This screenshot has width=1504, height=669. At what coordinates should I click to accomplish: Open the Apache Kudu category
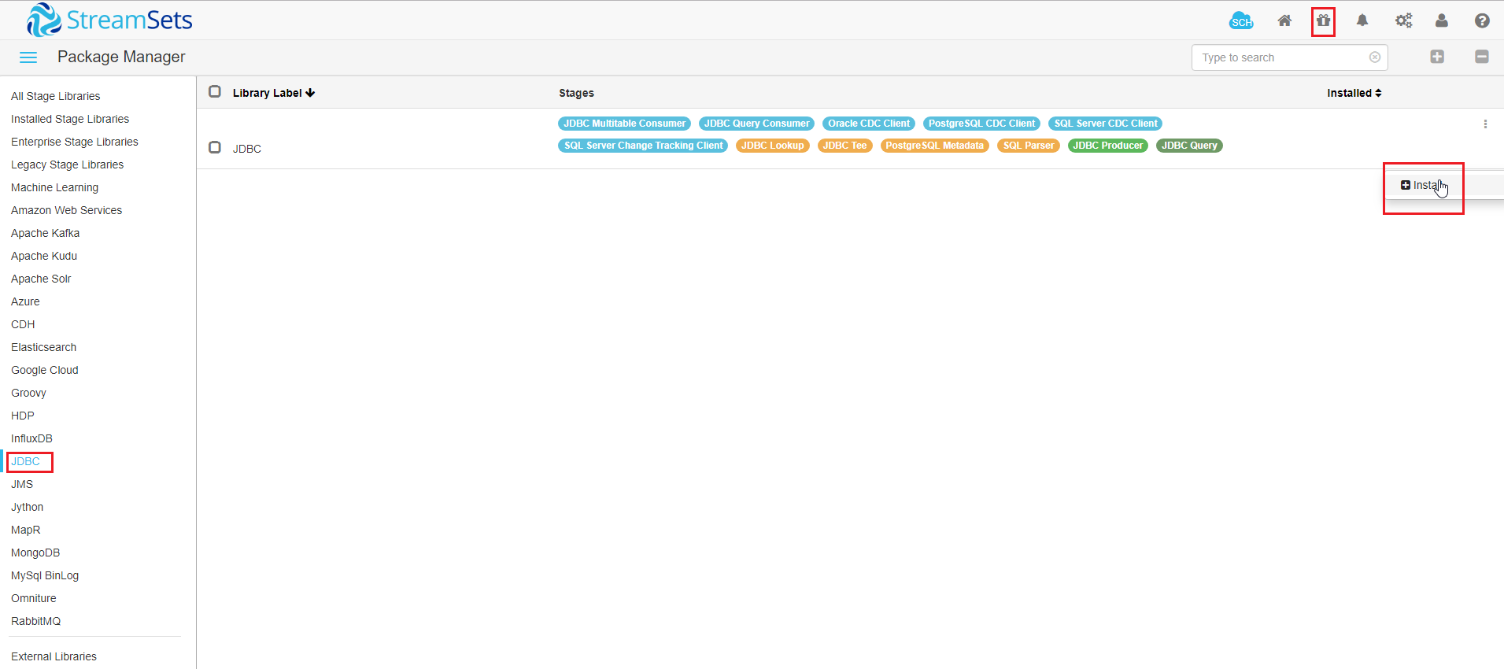point(44,256)
